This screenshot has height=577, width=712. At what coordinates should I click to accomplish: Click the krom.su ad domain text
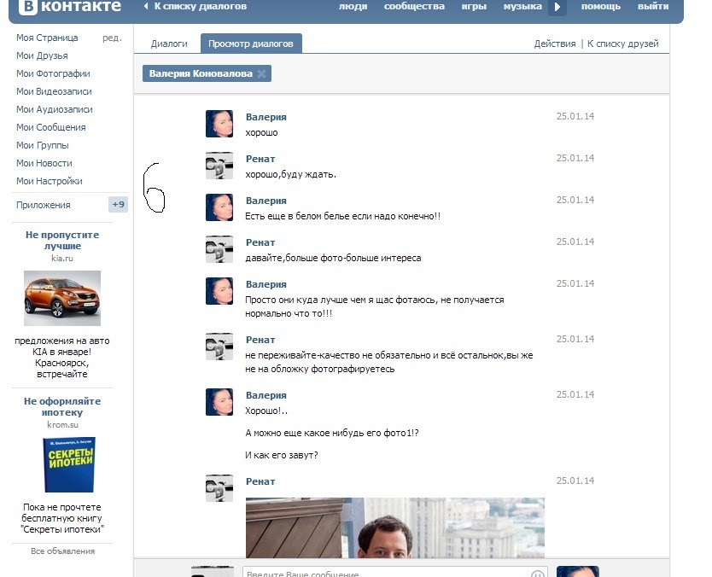pyautogui.click(x=62, y=424)
